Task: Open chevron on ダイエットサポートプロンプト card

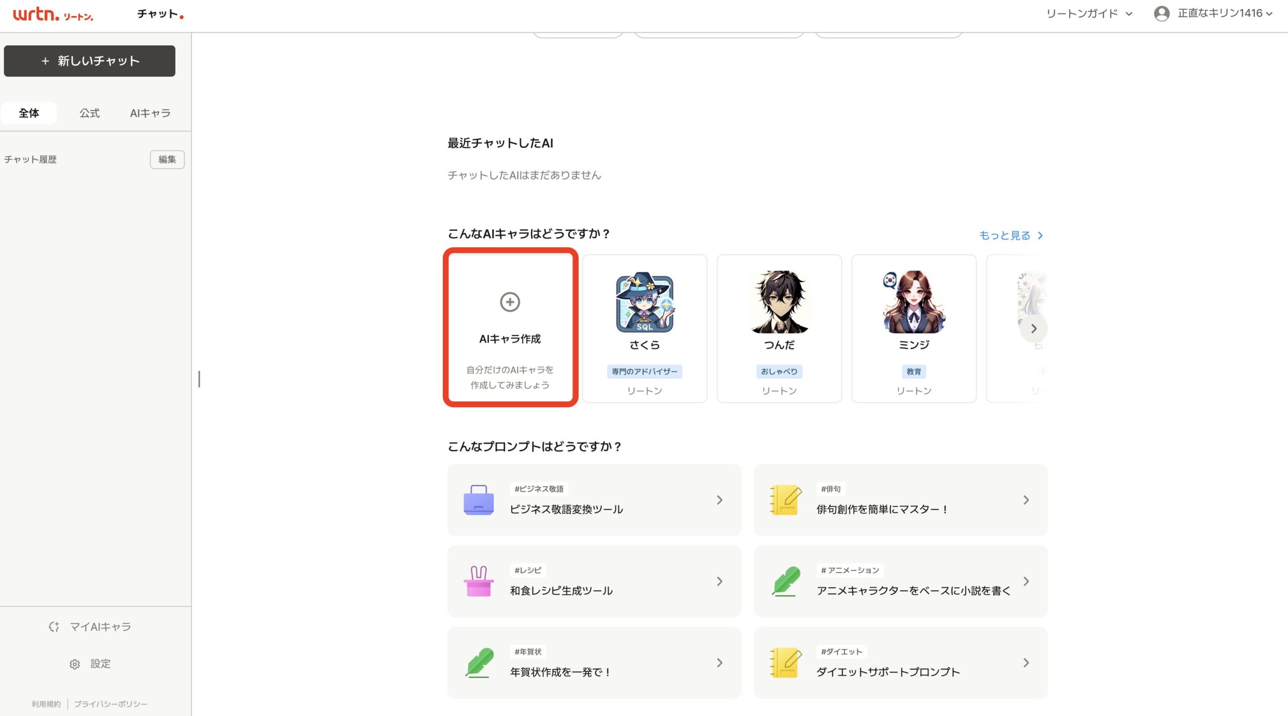Action: (1026, 663)
